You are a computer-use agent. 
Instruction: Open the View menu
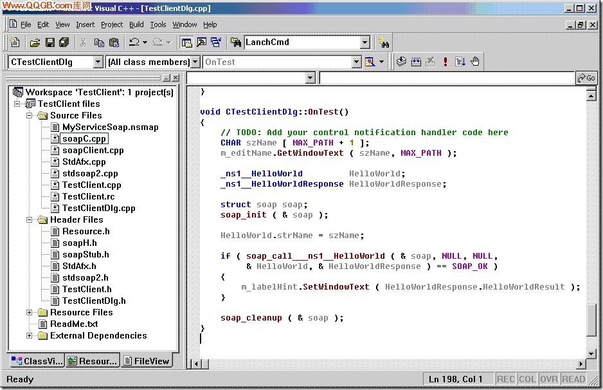[x=62, y=24]
